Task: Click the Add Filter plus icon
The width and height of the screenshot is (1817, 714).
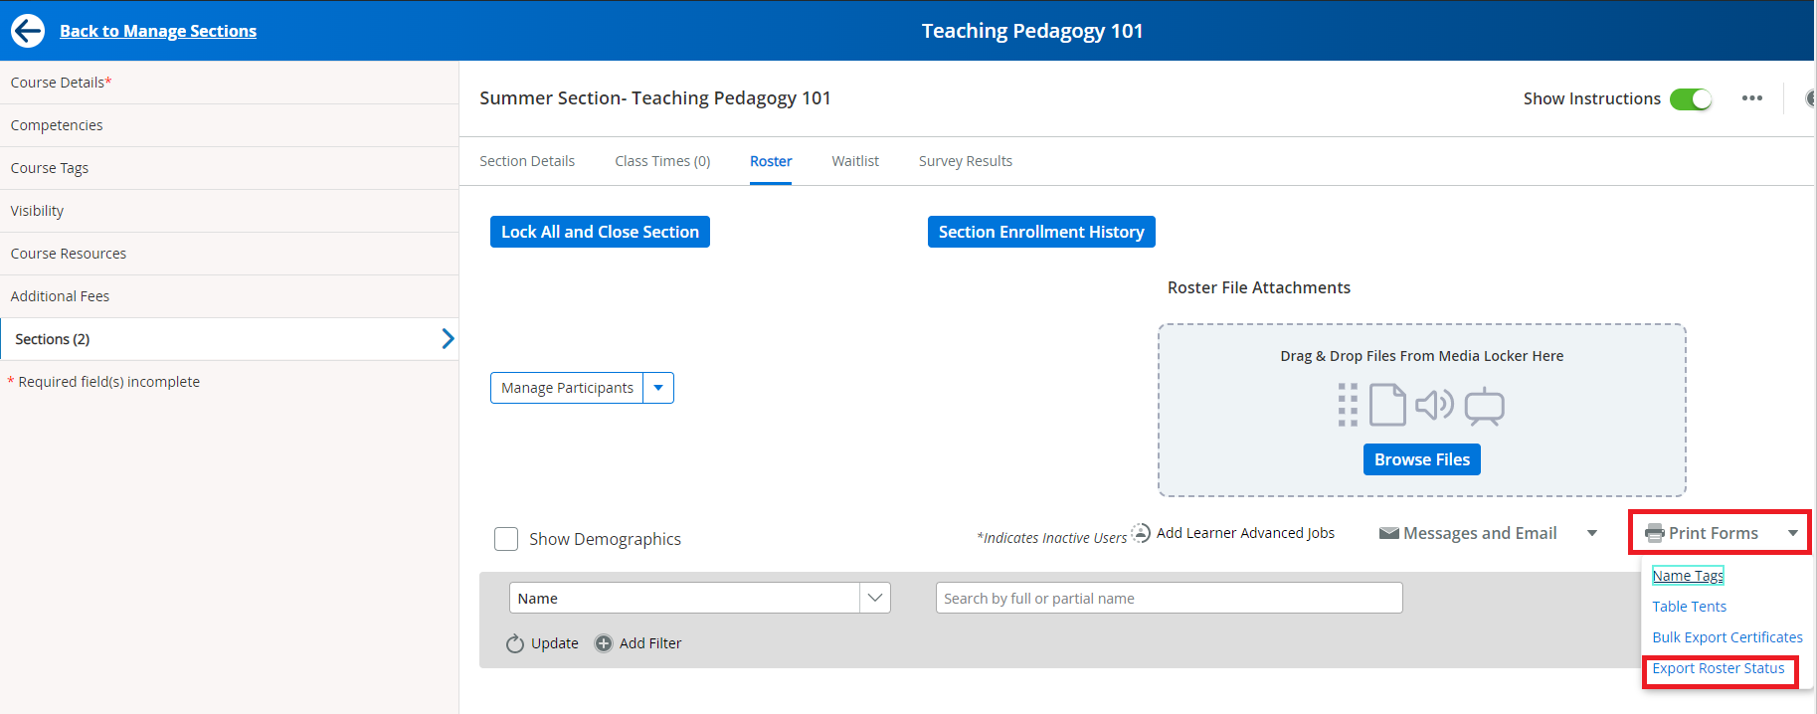Action: [604, 643]
